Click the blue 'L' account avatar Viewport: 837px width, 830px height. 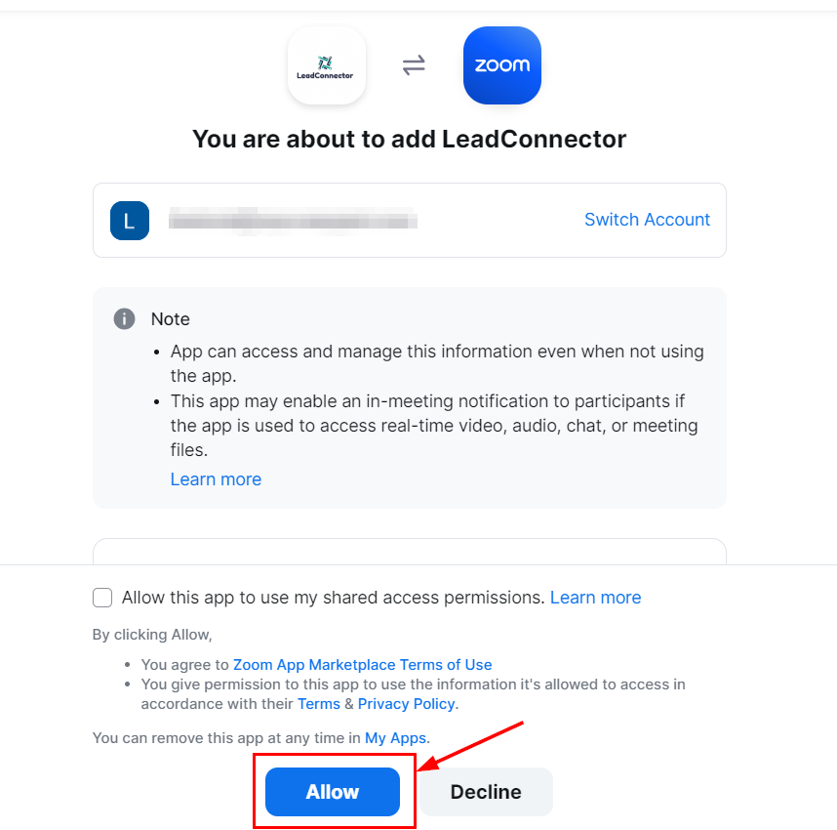[x=130, y=221]
